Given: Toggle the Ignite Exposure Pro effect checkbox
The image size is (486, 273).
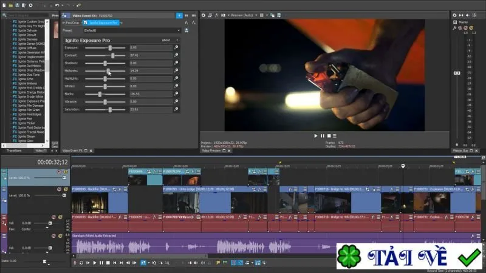Looking at the screenshot, I should [85, 22].
